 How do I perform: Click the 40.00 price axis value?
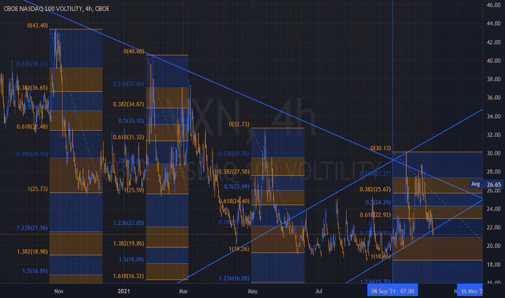pyautogui.click(x=494, y=61)
